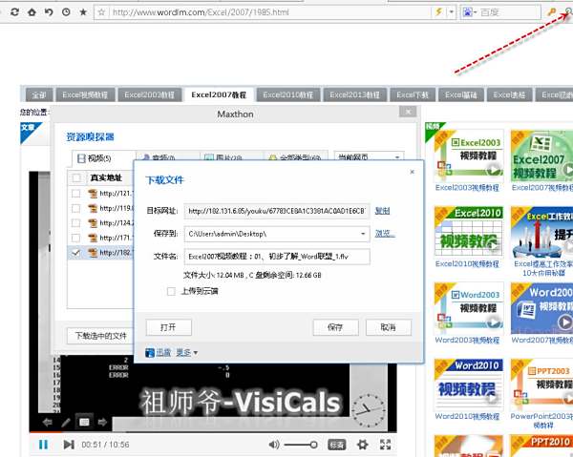This screenshot has width=573, height=457.
Task: Click the Baidu search input box
Action: point(509,12)
